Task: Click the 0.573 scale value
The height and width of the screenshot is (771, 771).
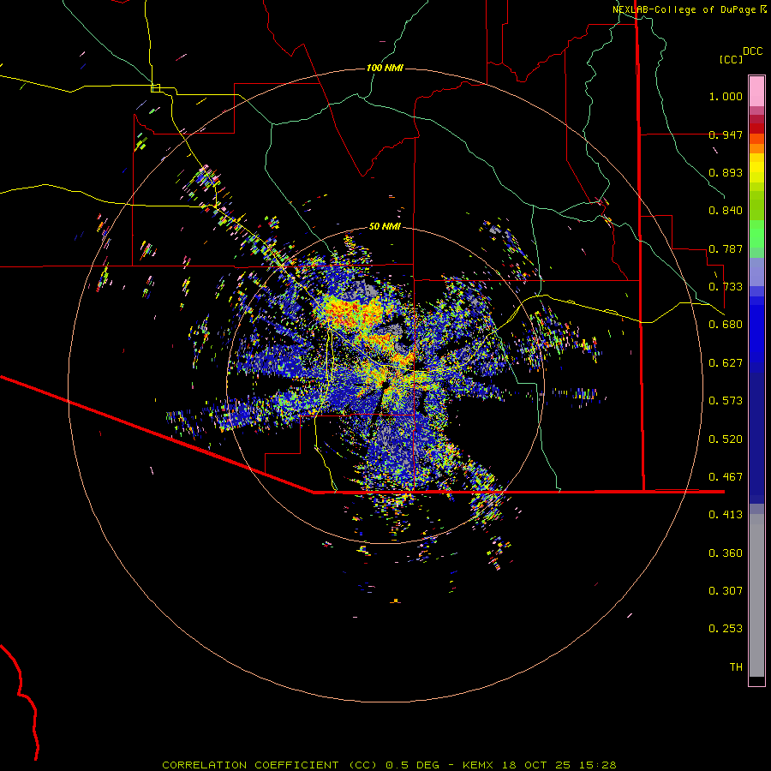Action: 726,401
